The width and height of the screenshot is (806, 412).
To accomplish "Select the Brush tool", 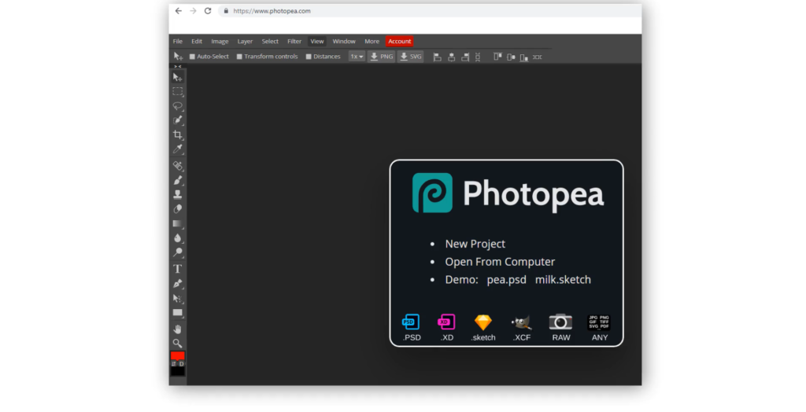I will point(177,180).
